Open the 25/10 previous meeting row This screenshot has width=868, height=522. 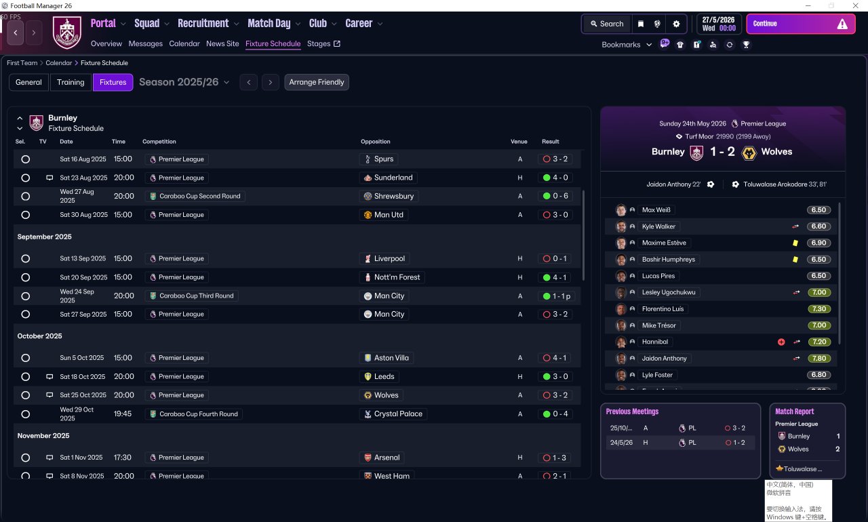coord(681,428)
